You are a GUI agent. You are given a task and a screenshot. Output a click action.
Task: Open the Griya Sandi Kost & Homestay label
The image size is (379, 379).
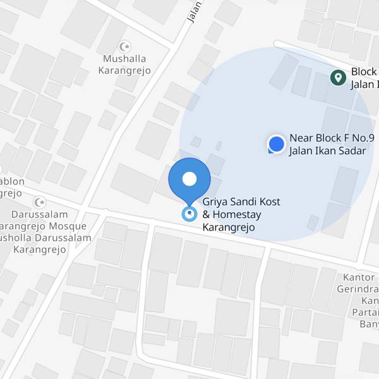[x=241, y=214]
